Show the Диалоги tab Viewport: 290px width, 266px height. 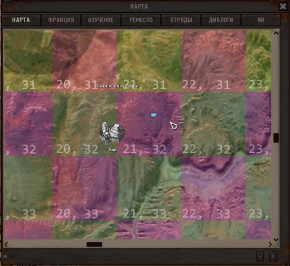tap(221, 20)
